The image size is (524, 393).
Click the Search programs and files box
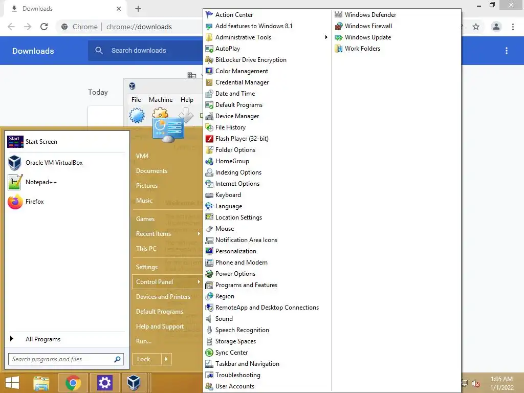pyautogui.click(x=66, y=359)
